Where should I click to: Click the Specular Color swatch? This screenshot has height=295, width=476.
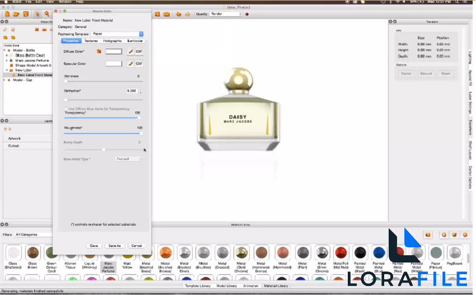click(x=114, y=64)
